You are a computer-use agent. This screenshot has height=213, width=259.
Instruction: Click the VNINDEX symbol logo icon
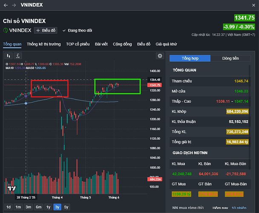[6, 31]
